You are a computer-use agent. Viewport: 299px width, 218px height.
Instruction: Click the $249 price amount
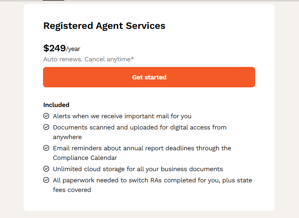[55, 48]
